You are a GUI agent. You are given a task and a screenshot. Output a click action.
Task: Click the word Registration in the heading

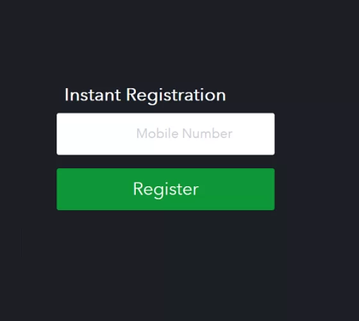click(176, 96)
